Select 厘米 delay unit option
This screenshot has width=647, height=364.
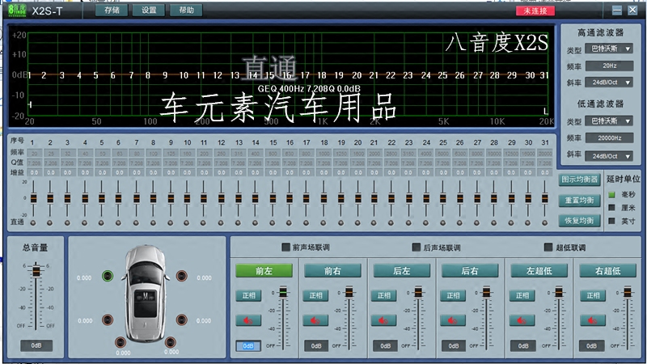coord(611,207)
